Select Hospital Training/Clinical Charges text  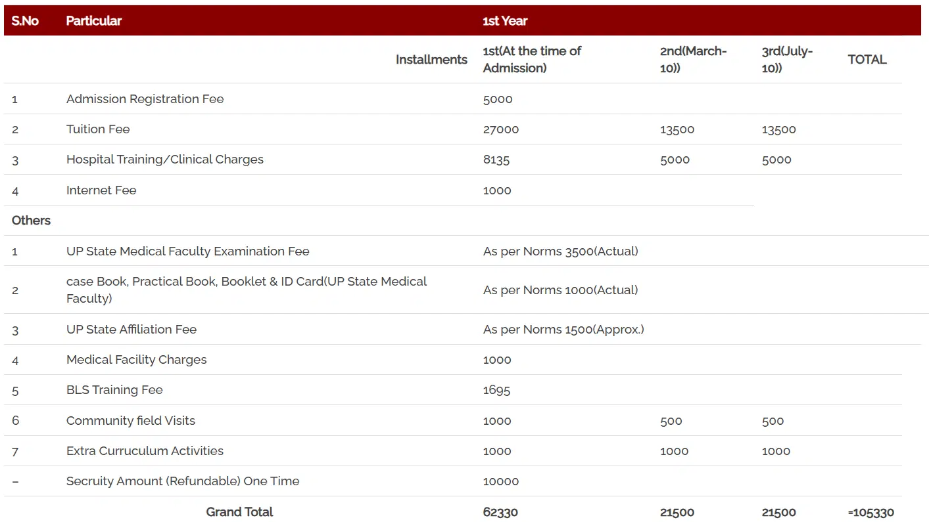[x=164, y=160]
